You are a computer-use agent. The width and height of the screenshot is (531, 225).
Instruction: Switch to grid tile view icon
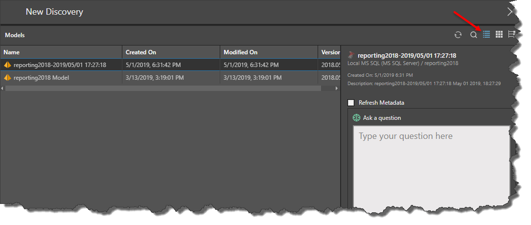[499, 34]
